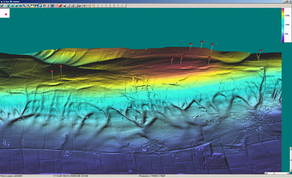The image size is (292, 178).
Task: Open the multicolored color wheel tool
Action: pyautogui.click(x=44, y=6)
